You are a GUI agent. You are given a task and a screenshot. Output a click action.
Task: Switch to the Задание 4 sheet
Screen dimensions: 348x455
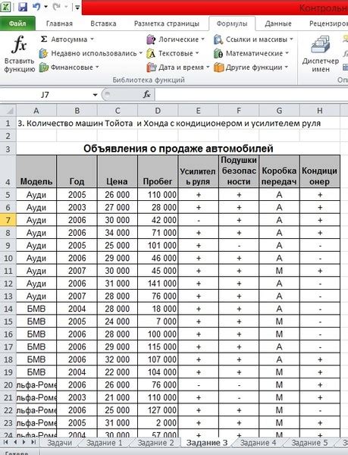click(258, 443)
